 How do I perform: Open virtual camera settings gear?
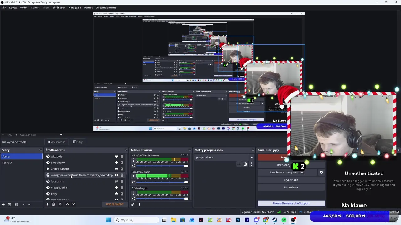321,172
